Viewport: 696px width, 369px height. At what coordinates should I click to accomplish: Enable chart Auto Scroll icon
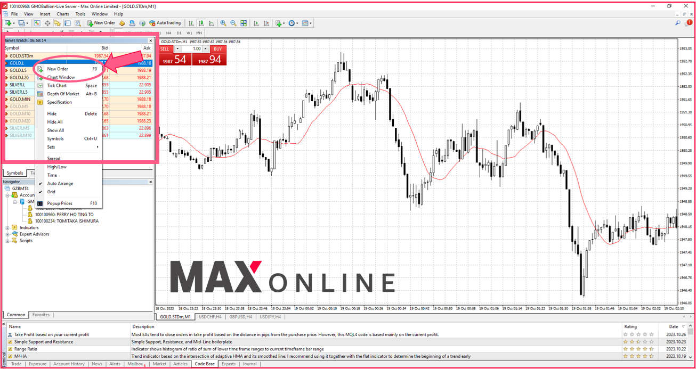[x=256, y=23]
